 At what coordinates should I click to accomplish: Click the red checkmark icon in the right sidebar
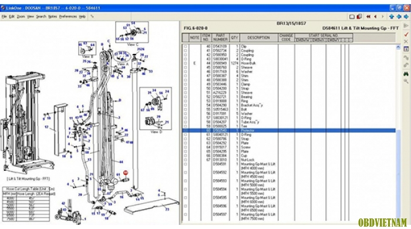tap(406, 34)
